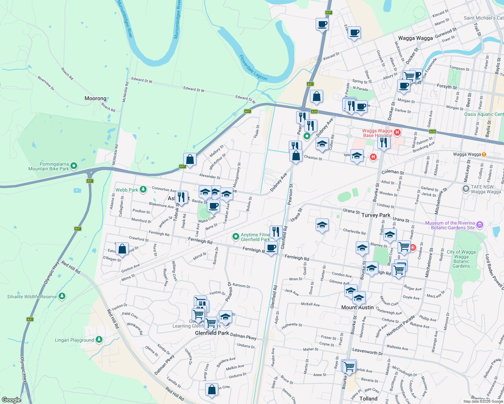Viewport: 504px width, 404px height.
Task: Click the Mount Austin suburb label
Action: [357, 307]
